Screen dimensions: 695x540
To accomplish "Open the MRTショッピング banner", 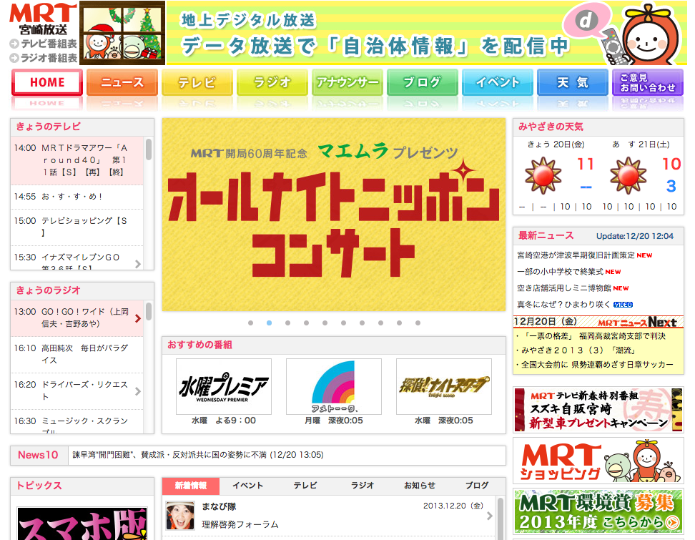I will pyautogui.click(x=598, y=461).
